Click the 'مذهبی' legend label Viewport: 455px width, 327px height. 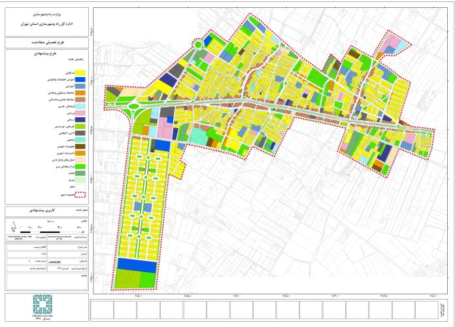tap(71, 140)
